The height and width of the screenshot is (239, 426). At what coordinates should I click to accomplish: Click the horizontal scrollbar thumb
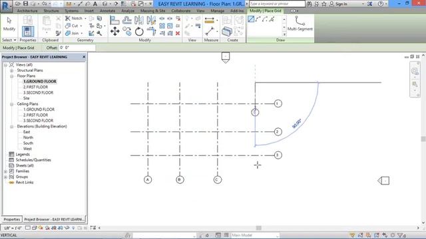click(x=259, y=228)
